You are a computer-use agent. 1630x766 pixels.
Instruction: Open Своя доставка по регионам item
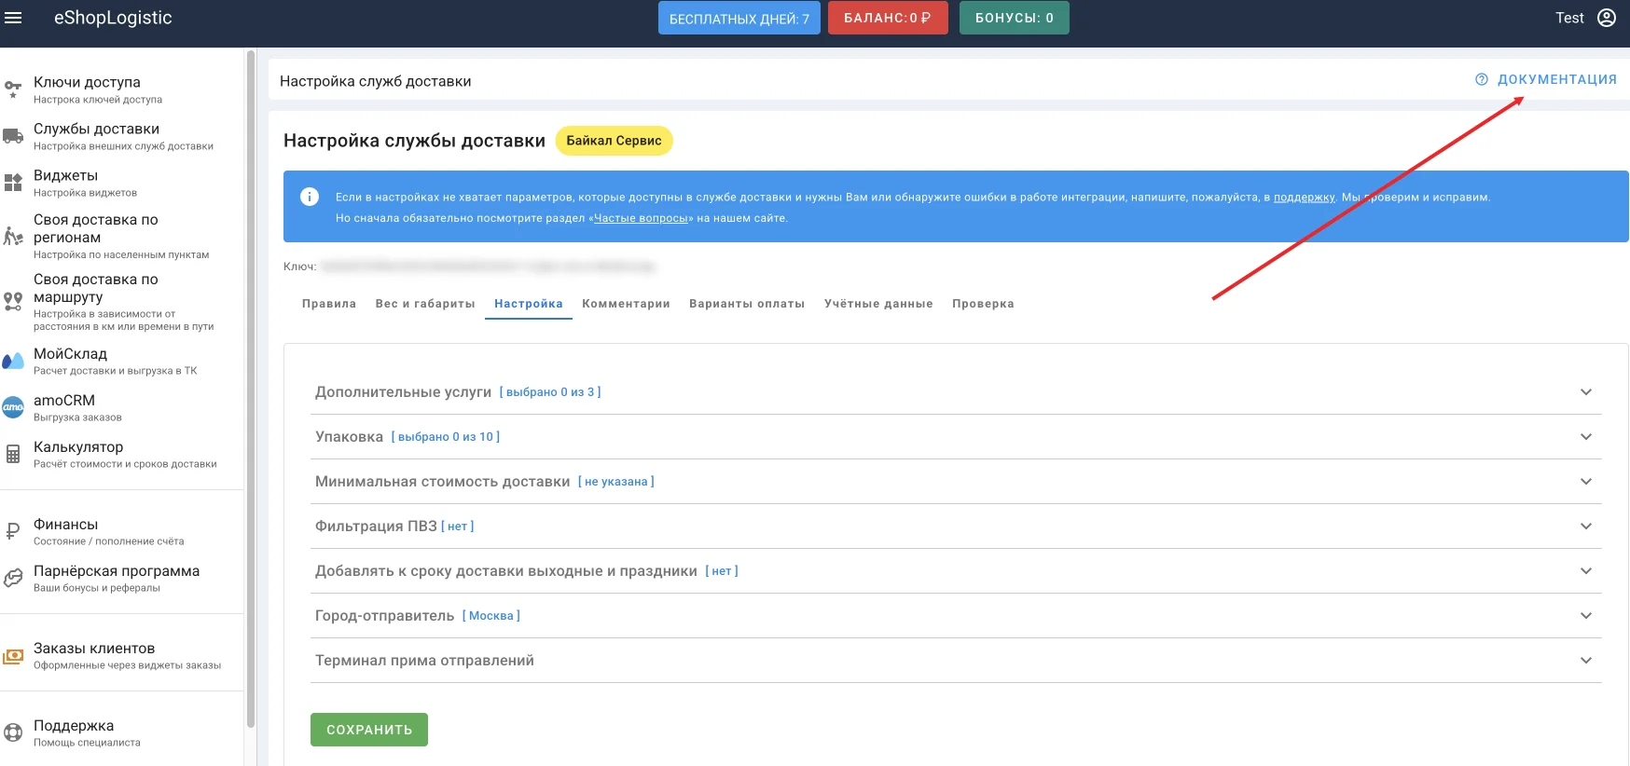[x=121, y=237]
